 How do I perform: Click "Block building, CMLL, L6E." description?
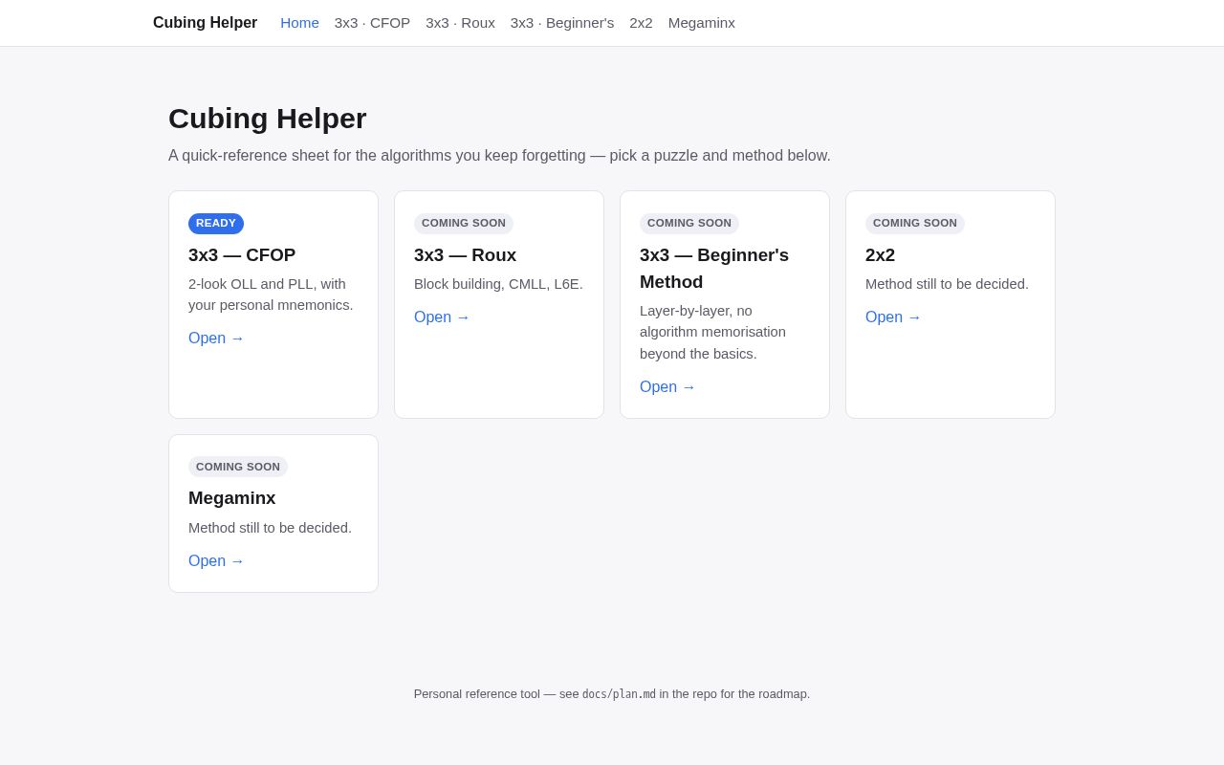coord(498,284)
